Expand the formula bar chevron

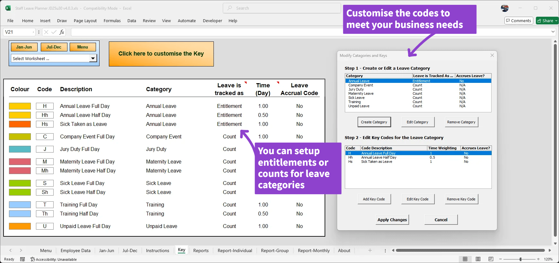click(553, 32)
